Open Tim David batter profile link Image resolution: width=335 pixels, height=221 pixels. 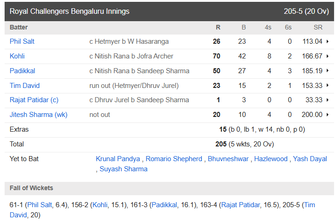click(x=24, y=86)
